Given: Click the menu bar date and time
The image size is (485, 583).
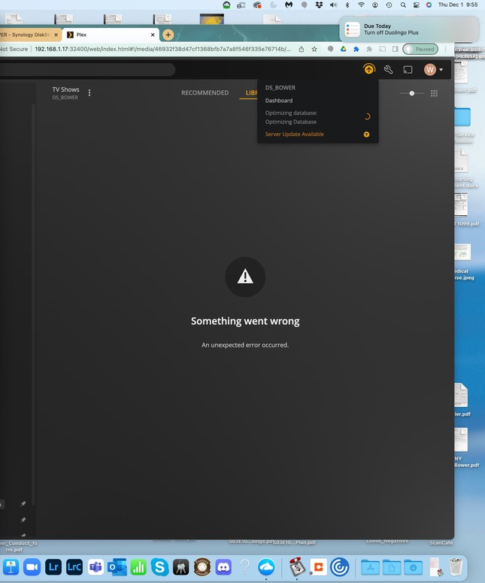Looking at the screenshot, I should coord(458,5).
